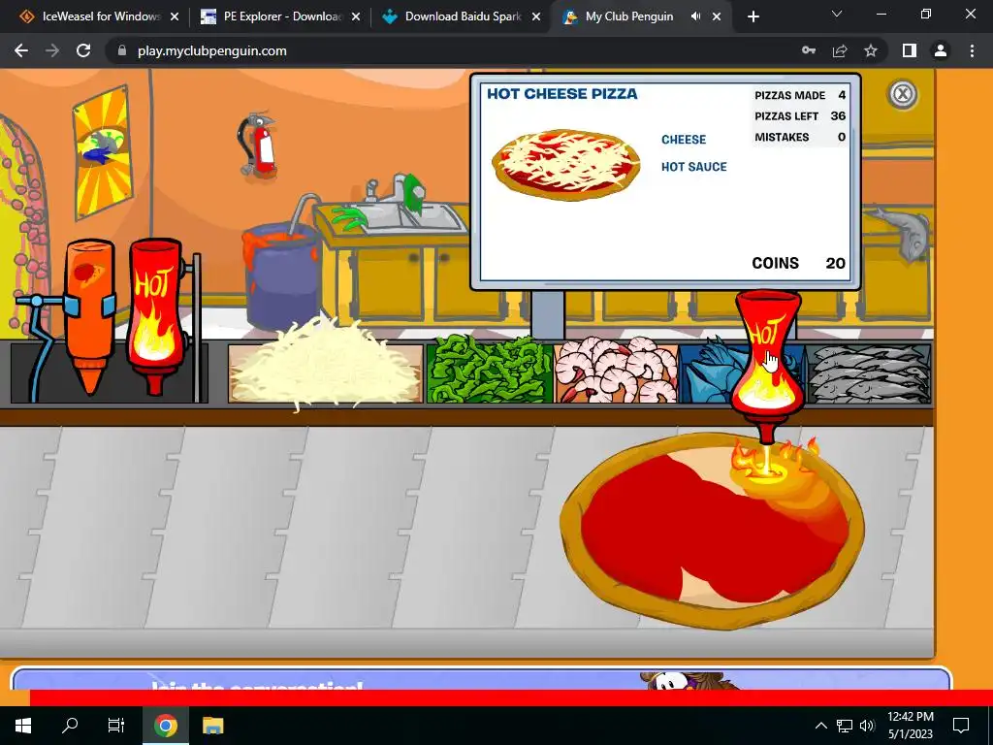Click the pizza on conveyor belt
This screenshot has width=993, height=745.
click(713, 531)
